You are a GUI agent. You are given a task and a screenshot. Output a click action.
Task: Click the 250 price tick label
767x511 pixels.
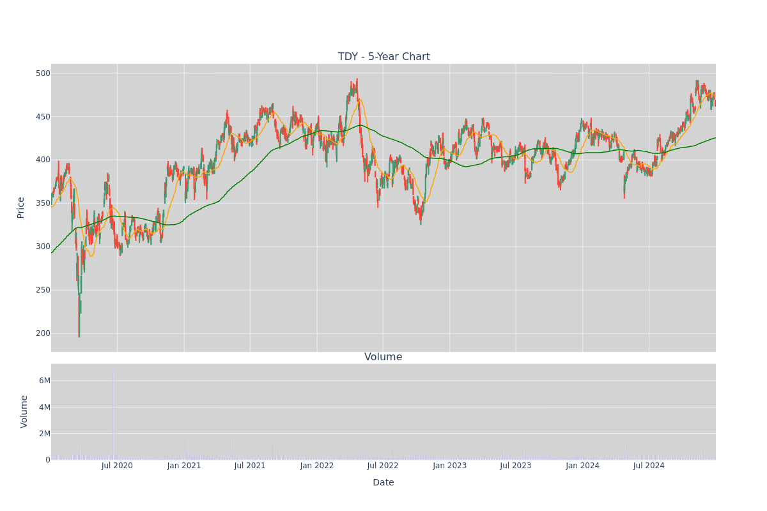point(43,290)
